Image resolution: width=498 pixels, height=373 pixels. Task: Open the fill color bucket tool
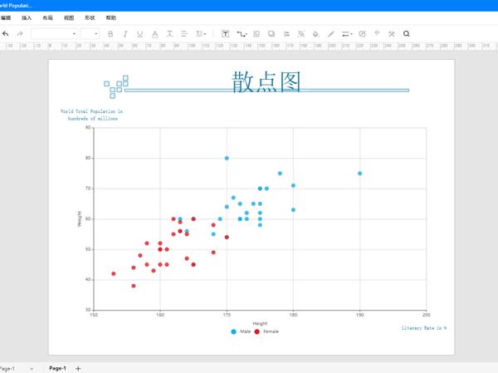click(x=315, y=34)
